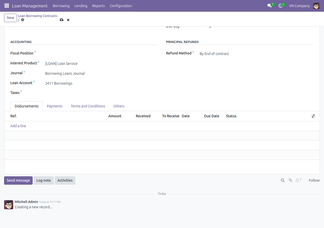Viewport: 324px width, 228px height.
Task: Click the Fiscal Position input field
Action: coord(101,54)
